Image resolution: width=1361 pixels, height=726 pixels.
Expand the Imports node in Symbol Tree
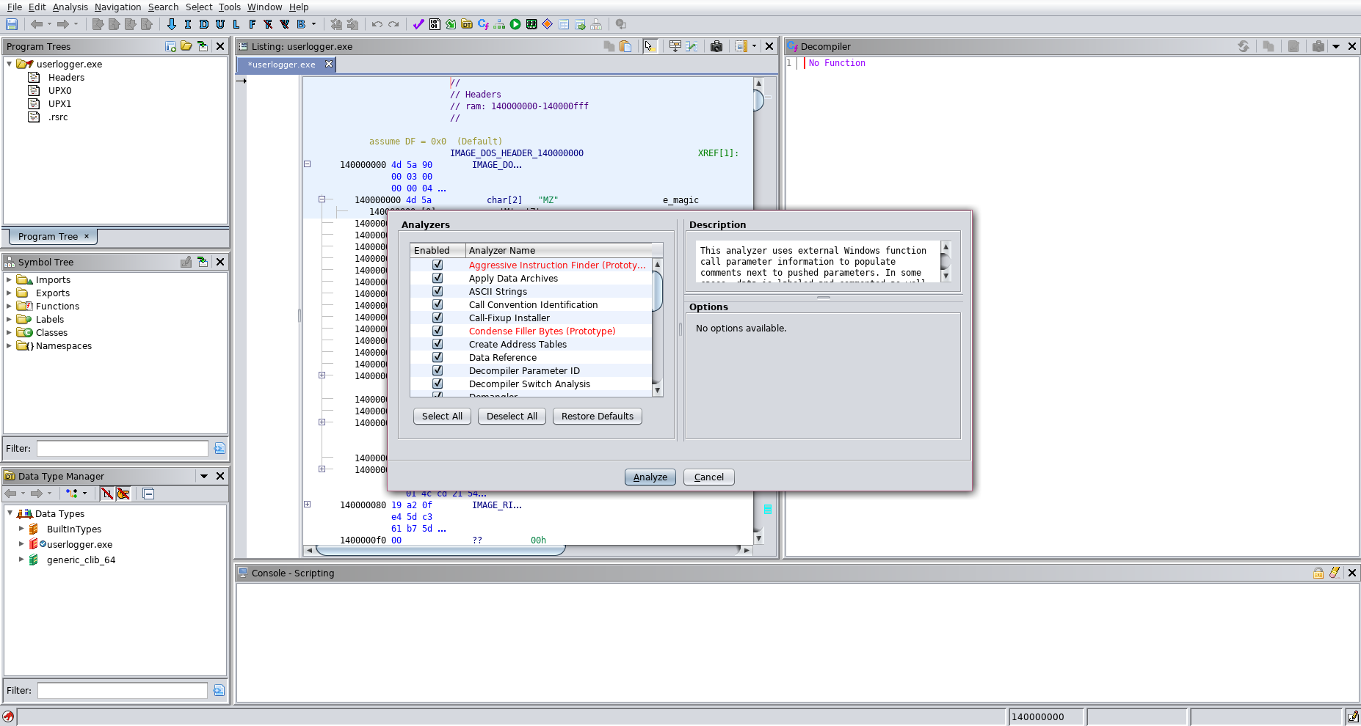(9, 279)
